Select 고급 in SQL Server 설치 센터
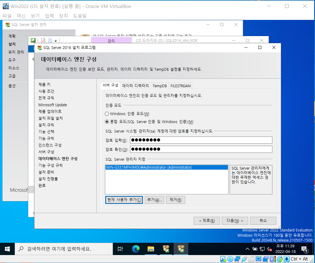The width and height of the screenshot is (315, 263). [x=12, y=76]
